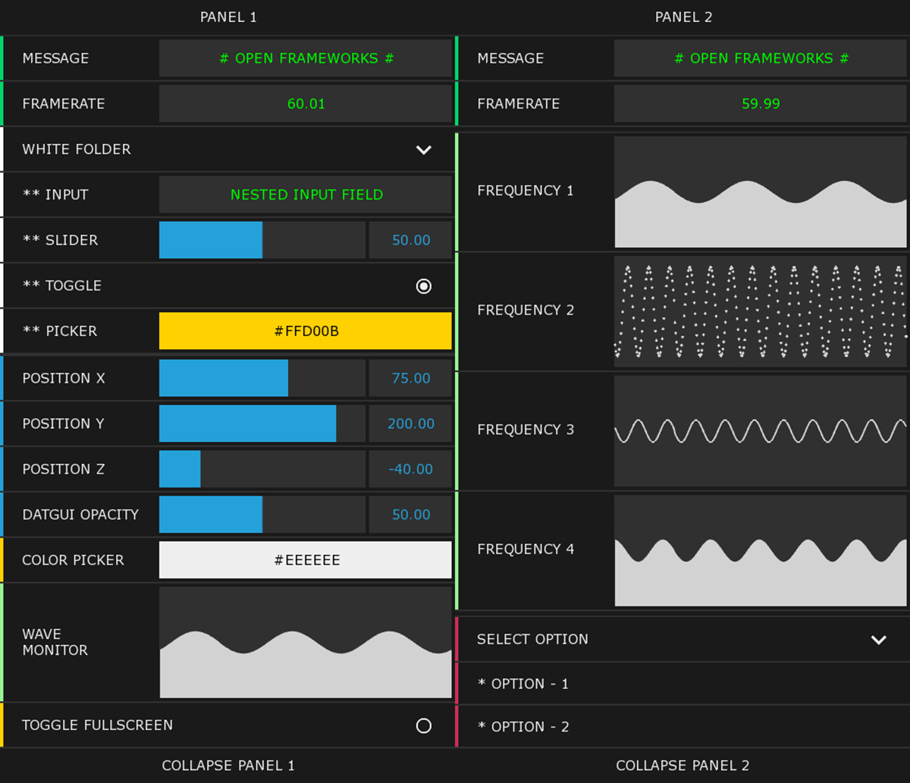Open the #EEEEEE color picker swatch

[305, 560]
